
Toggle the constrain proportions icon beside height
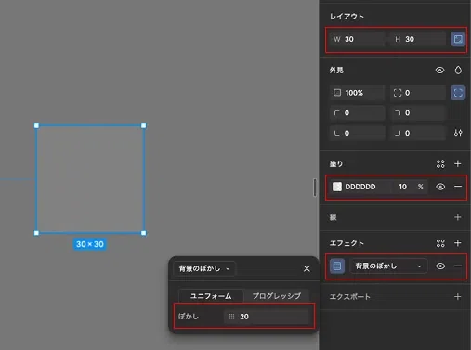pos(458,39)
